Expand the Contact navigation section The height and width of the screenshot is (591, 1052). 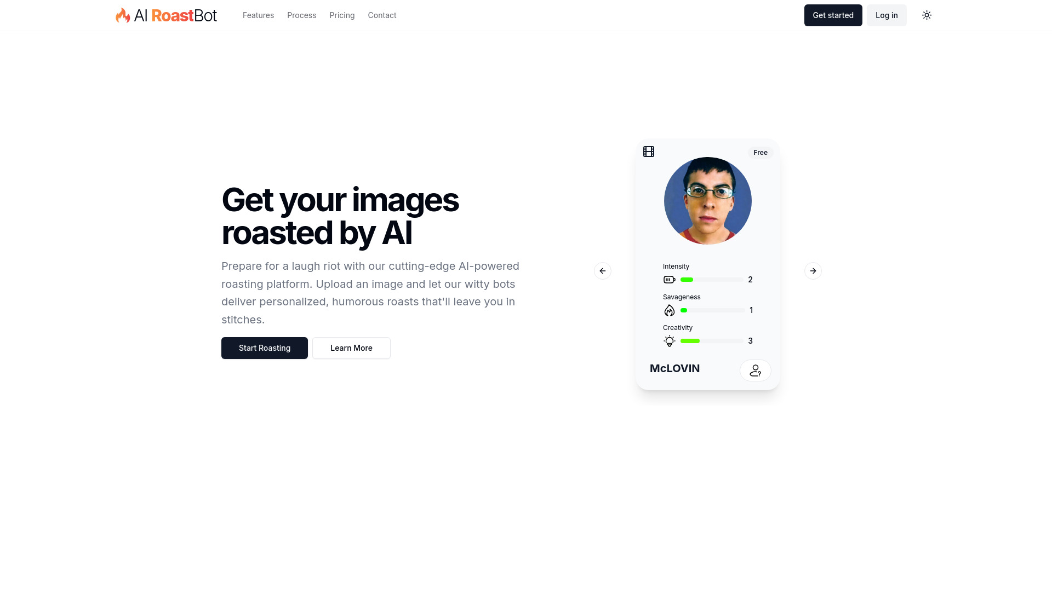[x=382, y=15]
